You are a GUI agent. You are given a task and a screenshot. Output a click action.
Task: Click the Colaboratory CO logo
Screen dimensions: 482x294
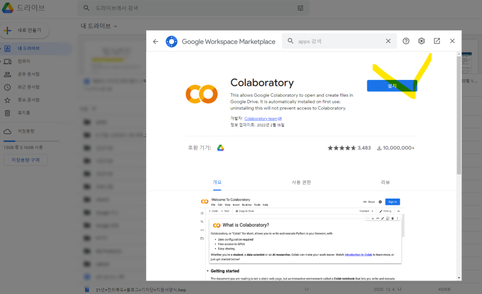202,94
